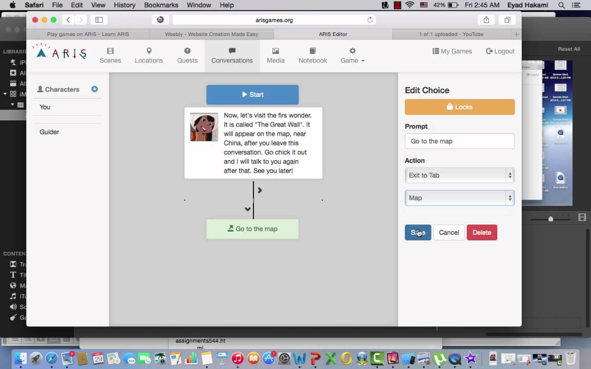591x369 pixels.
Task: Open Locks for this choice
Action: pos(460,107)
